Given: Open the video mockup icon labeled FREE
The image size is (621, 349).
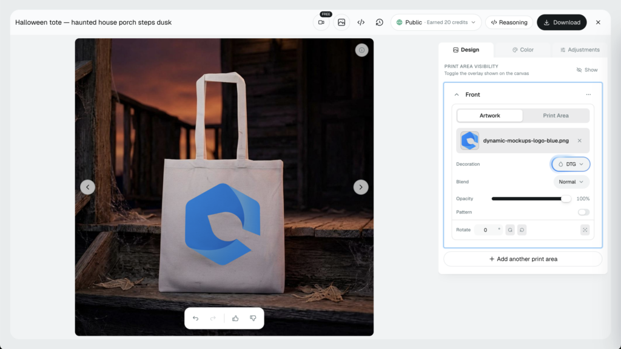Looking at the screenshot, I should pos(321,22).
